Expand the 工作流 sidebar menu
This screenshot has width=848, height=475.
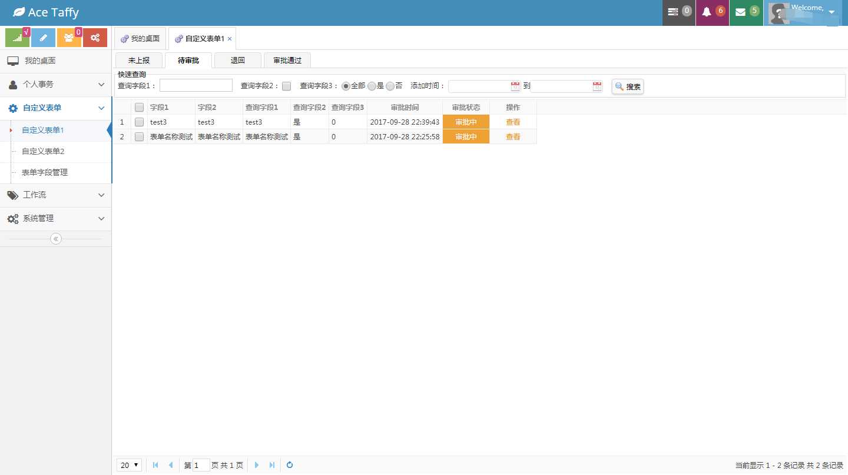tap(55, 195)
